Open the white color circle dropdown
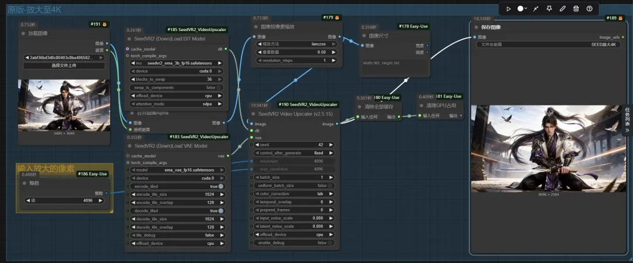This screenshot has height=263, width=633. [x=522, y=8]
